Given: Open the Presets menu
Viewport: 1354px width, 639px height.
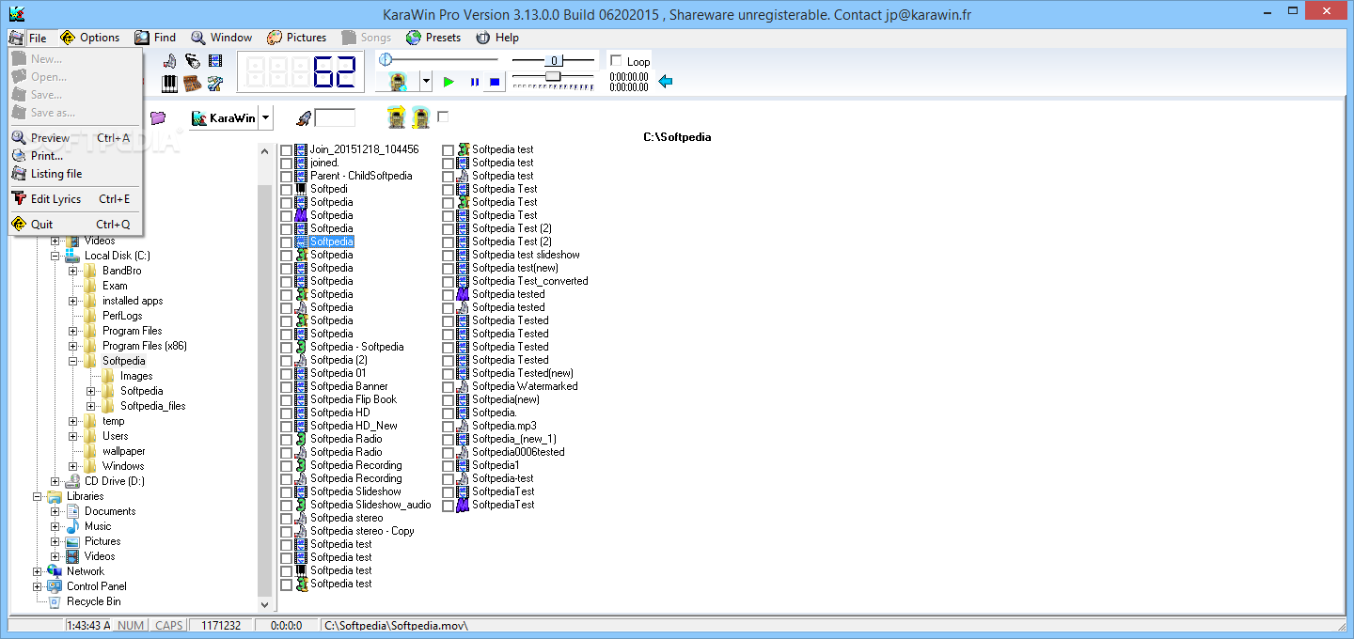Looking at the screenshot, I should 433,38.
